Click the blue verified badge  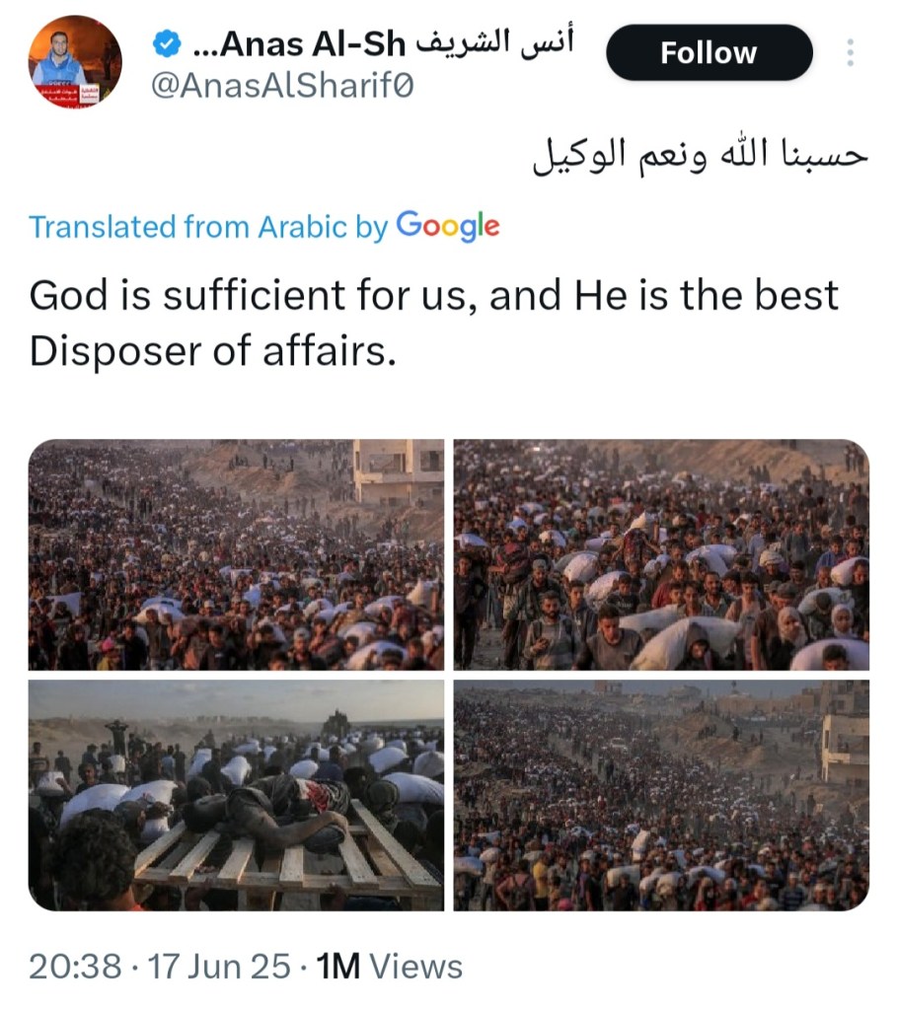coord(168,44)
